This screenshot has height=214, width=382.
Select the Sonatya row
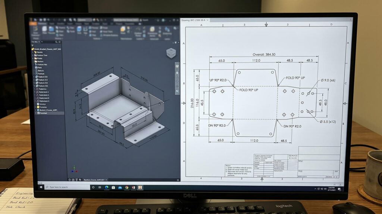(x=41, y=104)
